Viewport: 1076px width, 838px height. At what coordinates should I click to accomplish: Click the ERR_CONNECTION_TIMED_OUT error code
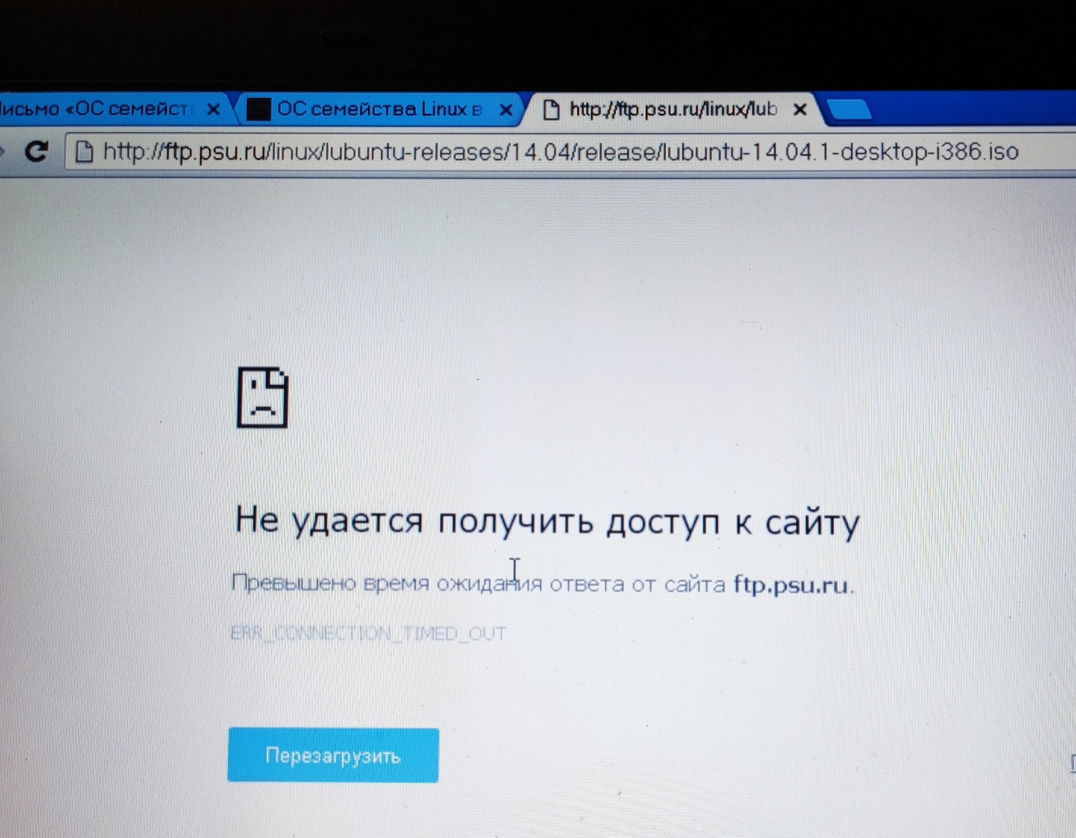pos(368,633)
